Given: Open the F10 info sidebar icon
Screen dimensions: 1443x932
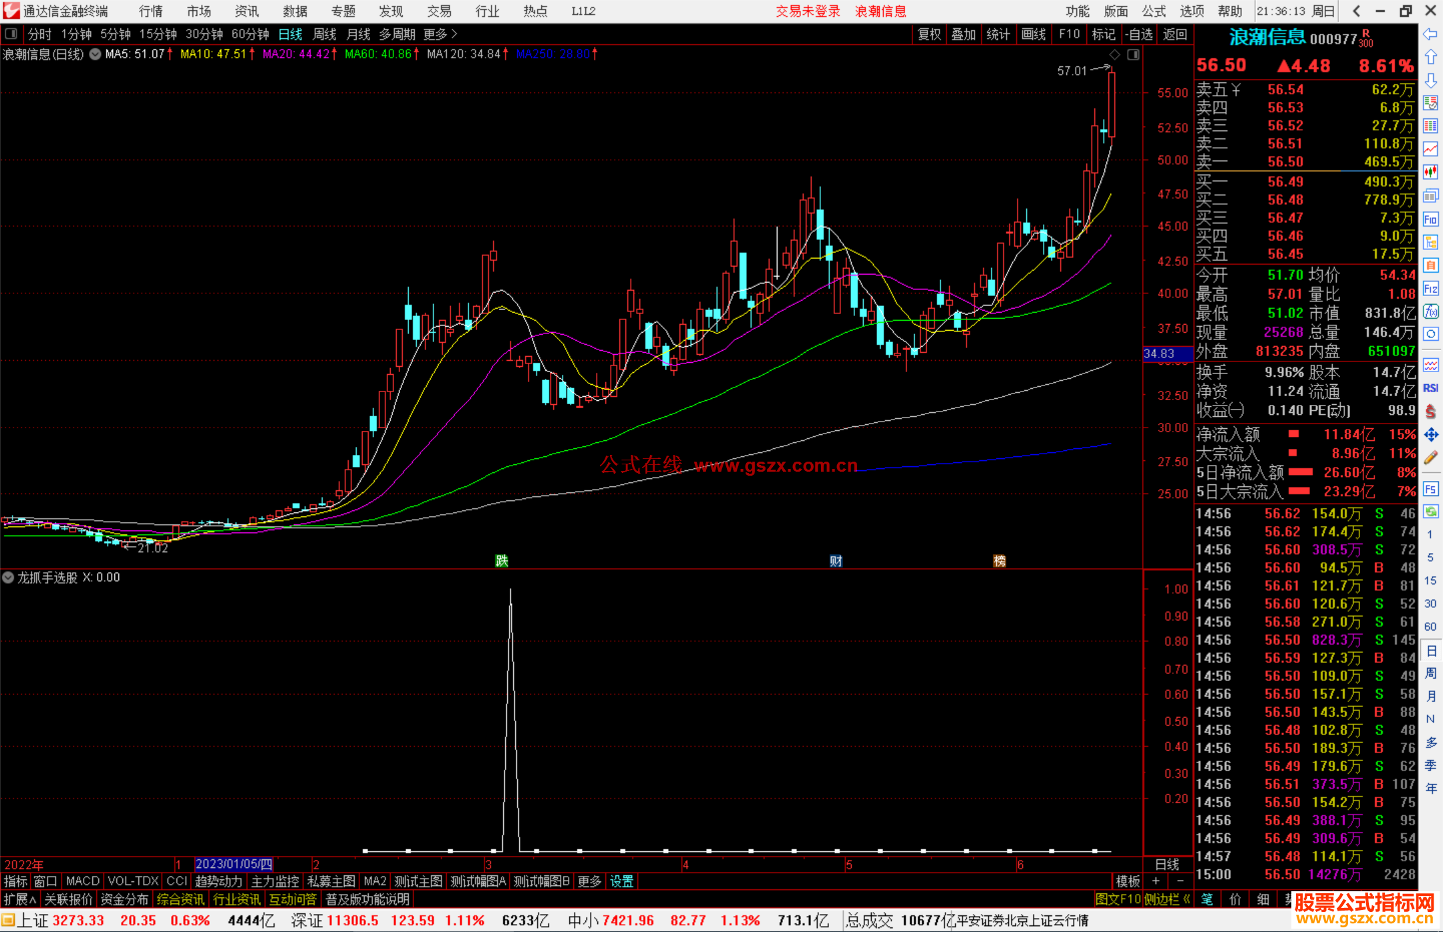Looking at the screenshot, I should 1430,219.
